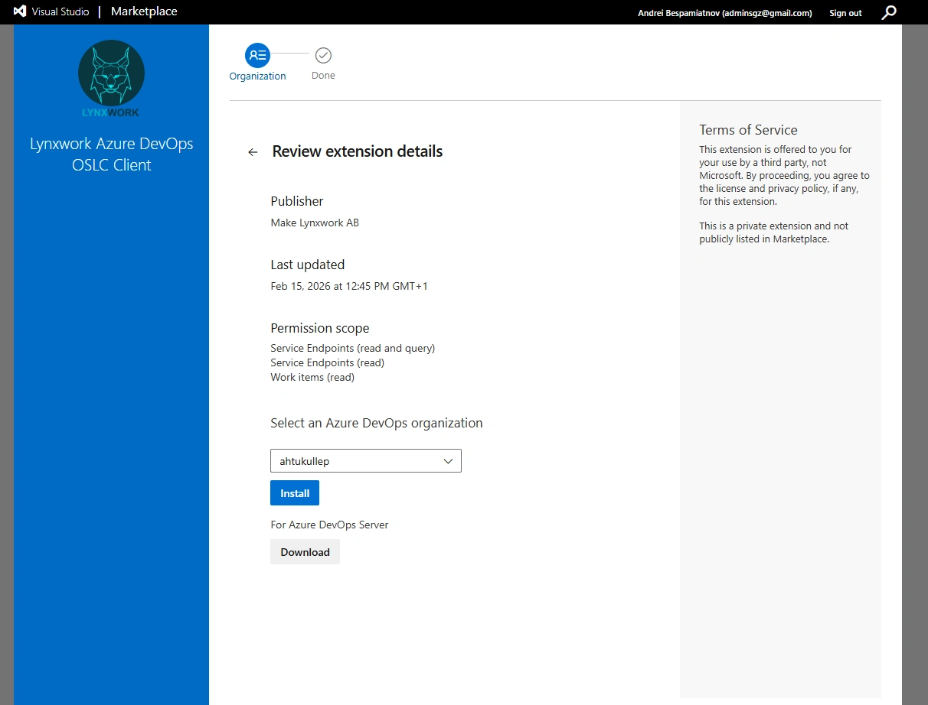The width and height of the screenshot is (928, 705).
Task: Click 'Lynxwork Azure DevOps OSLC Client' title
Action: click(x=112, y=154)
